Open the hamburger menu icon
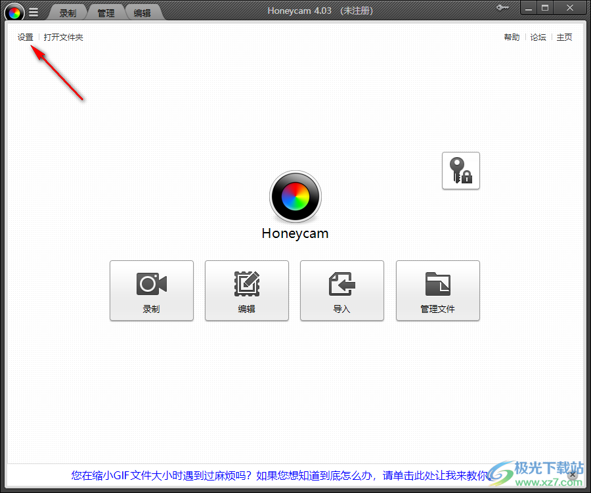Screen dimensions: 591x493 pos(33,13)
